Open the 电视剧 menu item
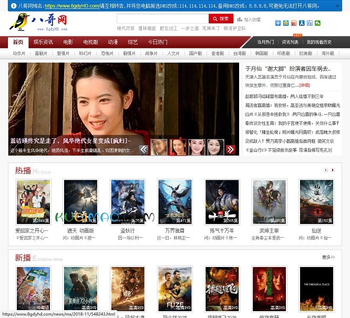The height and width of the screenshot is (318, 350). (x=90, y=42)
